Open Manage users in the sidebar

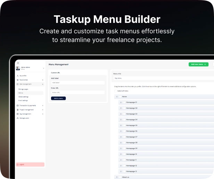pos(24,118)
